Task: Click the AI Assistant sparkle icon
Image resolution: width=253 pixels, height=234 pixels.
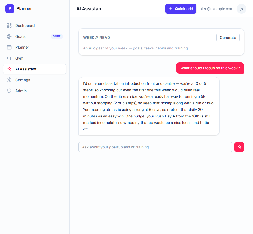Action: point(10,69)
